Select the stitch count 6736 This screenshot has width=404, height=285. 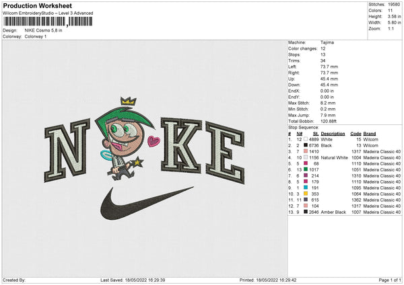pyautogui.click(x=314, y=146)
